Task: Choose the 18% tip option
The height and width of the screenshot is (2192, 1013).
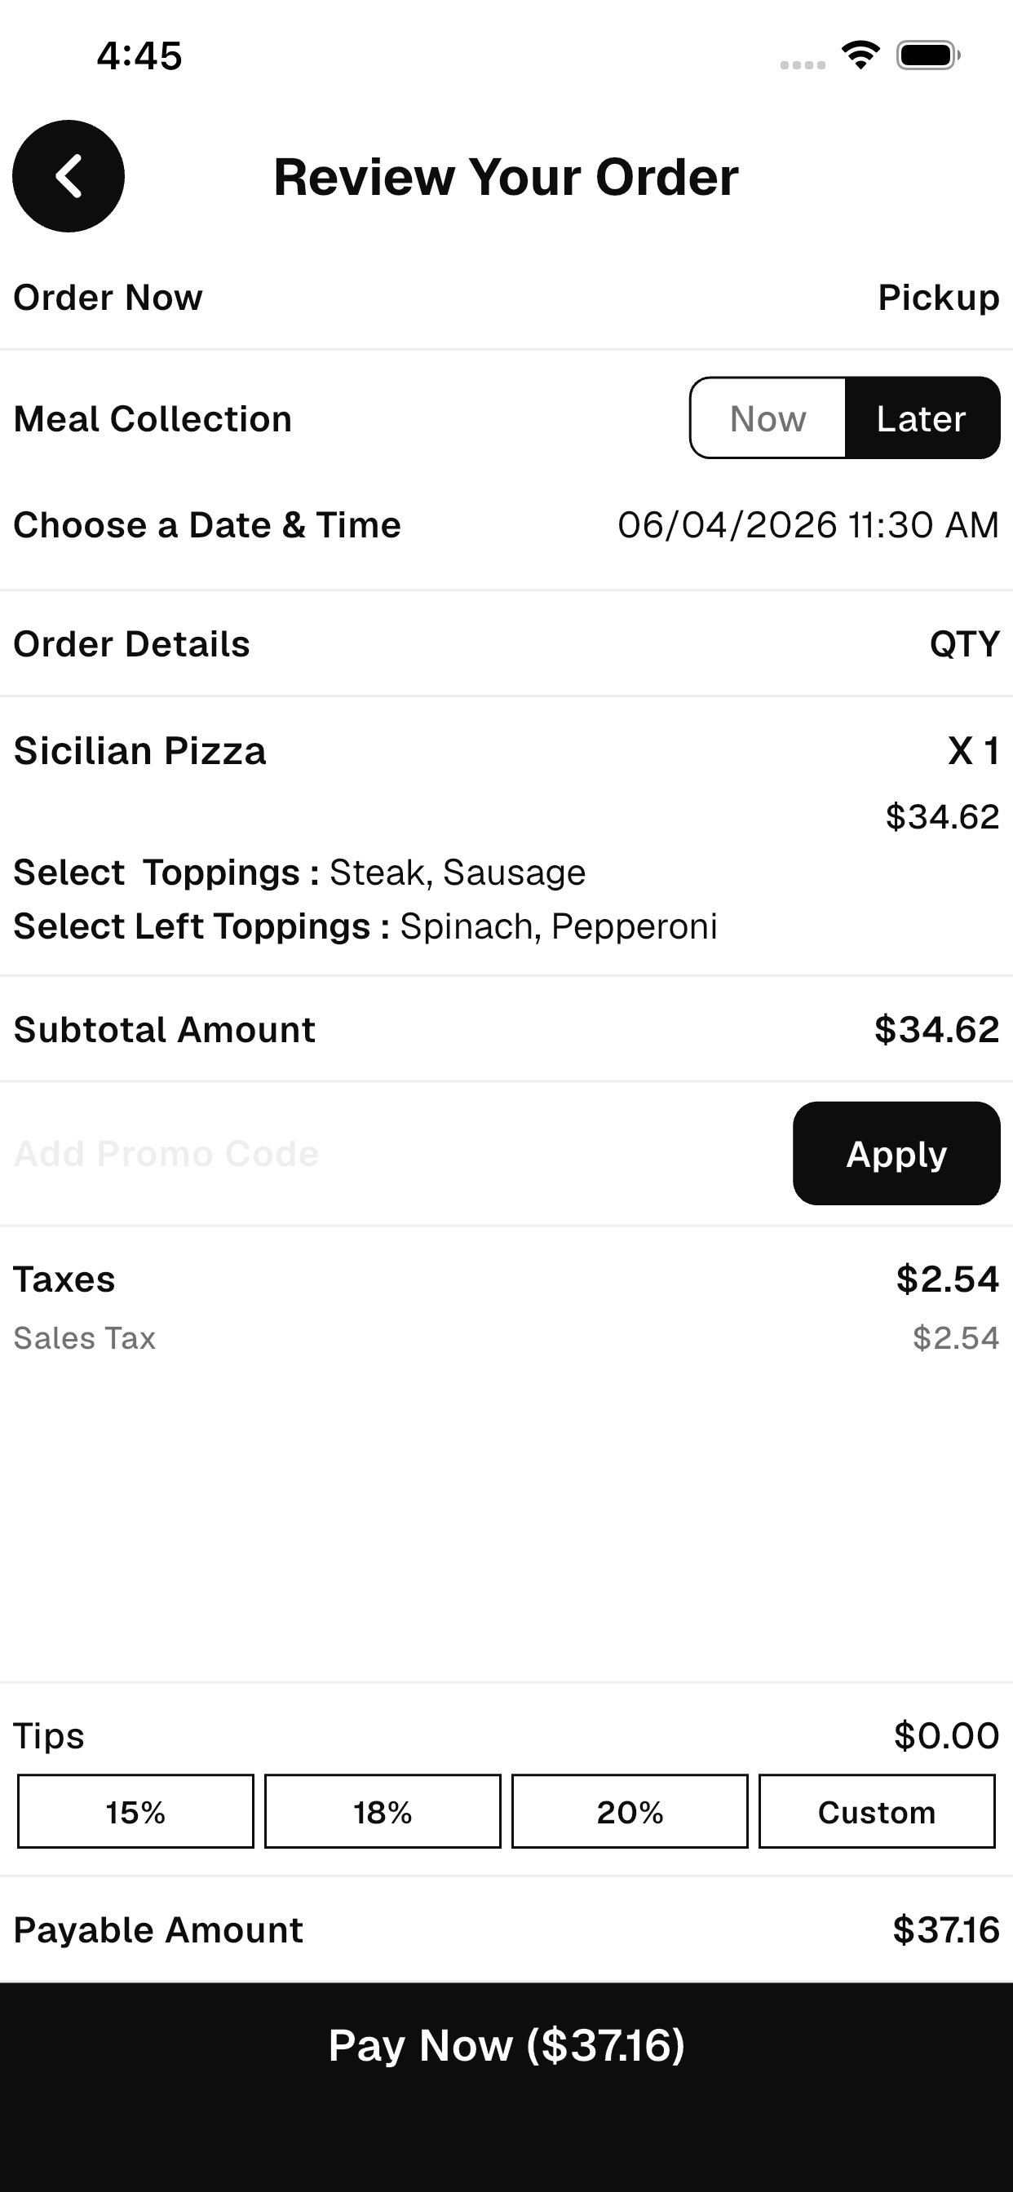Action: [383, 1812]
